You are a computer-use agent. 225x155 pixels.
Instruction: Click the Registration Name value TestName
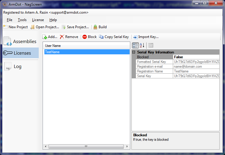[x=196, y=71]
